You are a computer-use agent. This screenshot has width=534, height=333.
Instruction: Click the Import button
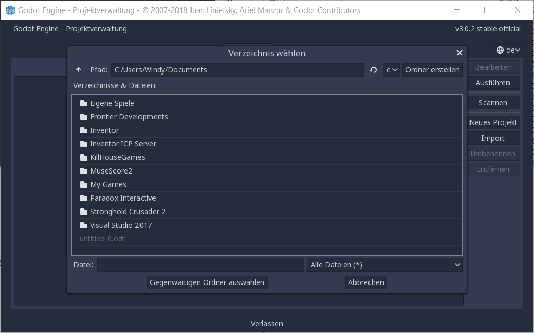click(x=493, y=138)
